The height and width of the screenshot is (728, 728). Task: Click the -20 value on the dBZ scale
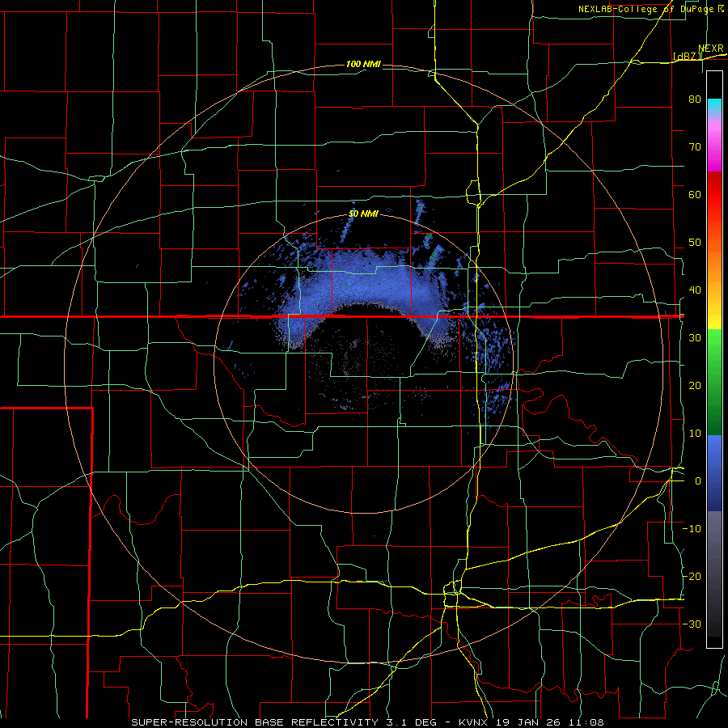(692, 576)
